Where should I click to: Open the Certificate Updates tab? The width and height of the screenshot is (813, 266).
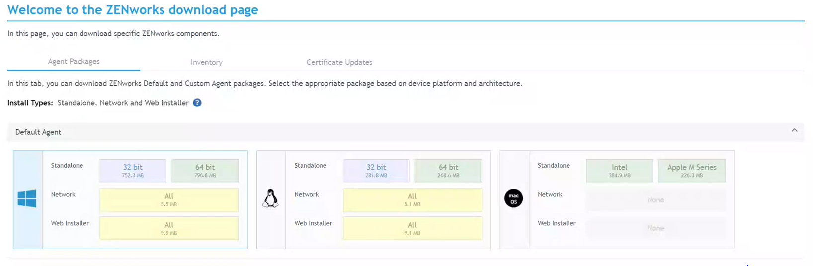coord(339,62)
